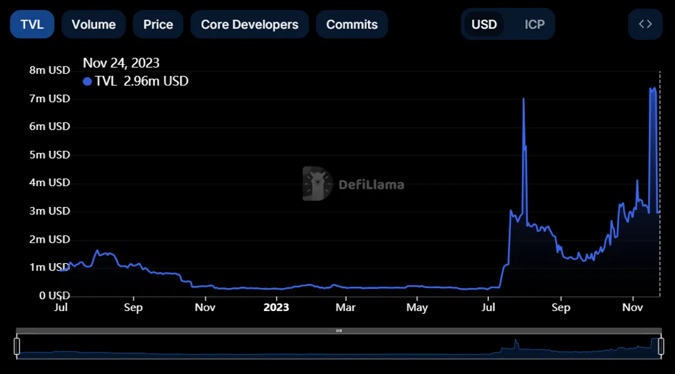Switch currency to USD

(x=484, y=24)
